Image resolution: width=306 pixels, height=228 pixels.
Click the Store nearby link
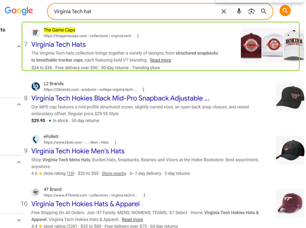click(x=114, y=173)
